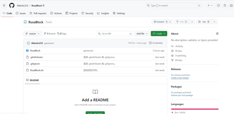
Task: View 1 watching link
Action: click(x=178, y=56)
